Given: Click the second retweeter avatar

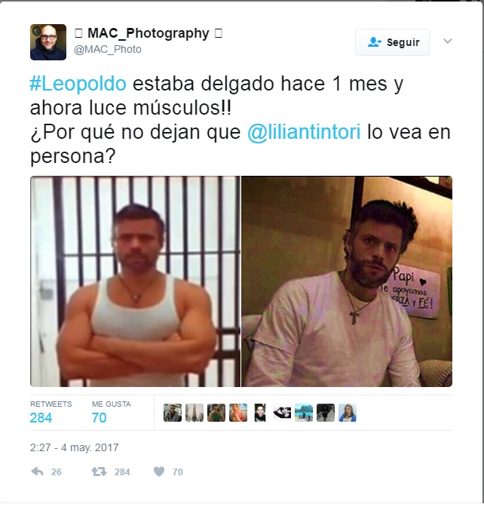Looking at the screenshot, I should (x=195, y=413).
